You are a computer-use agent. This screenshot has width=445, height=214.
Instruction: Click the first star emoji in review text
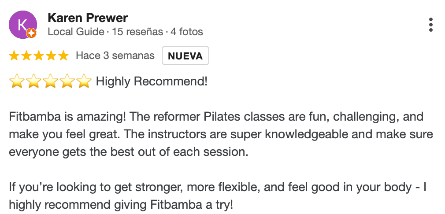(x=17, y=81)
